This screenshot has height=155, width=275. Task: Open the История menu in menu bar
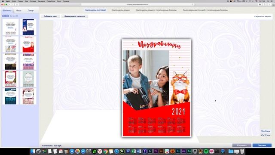click(33, 1)
